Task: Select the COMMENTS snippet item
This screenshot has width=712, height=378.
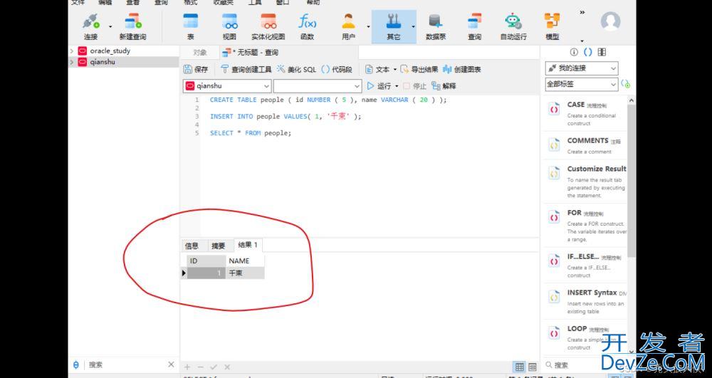Action: click(585, 145)
